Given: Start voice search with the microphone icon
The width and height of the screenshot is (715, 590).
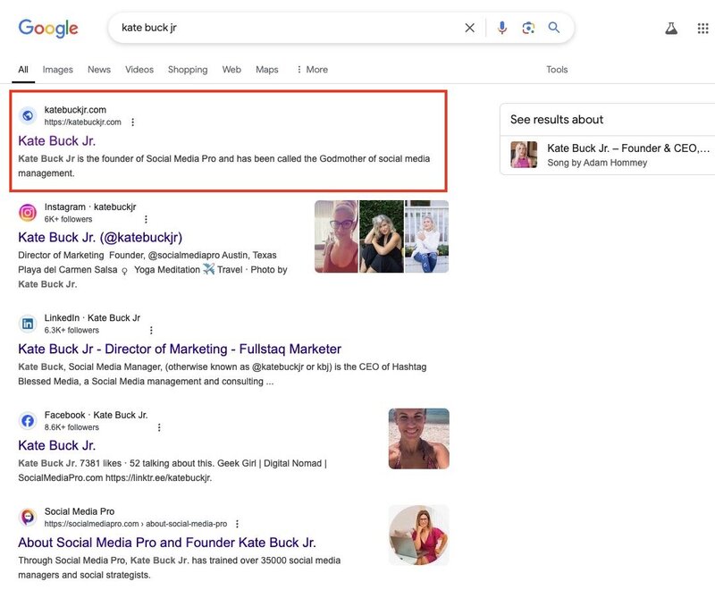Looking at the screenshot, I should [502, 28].
